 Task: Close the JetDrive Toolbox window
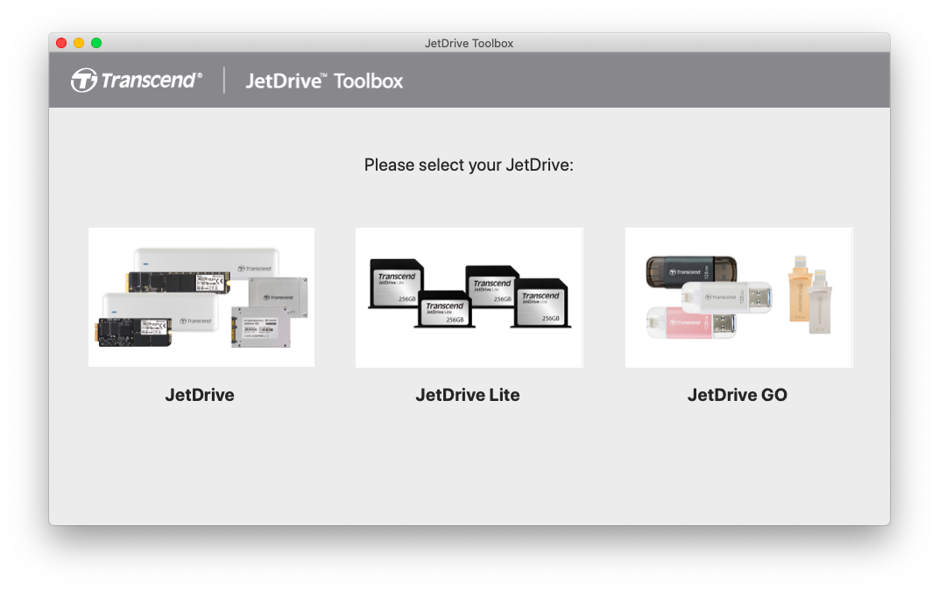pyautogui.click(x=61, y=43)
